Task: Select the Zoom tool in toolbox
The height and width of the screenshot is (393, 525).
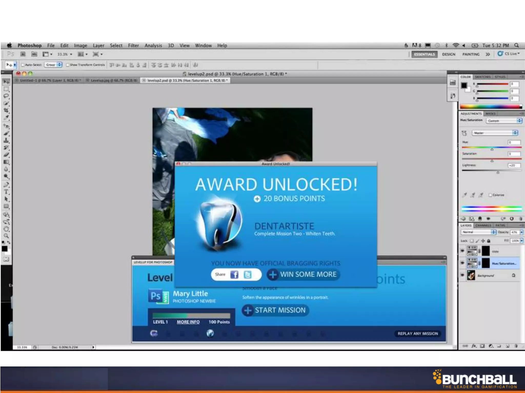Action: (6, 236)
